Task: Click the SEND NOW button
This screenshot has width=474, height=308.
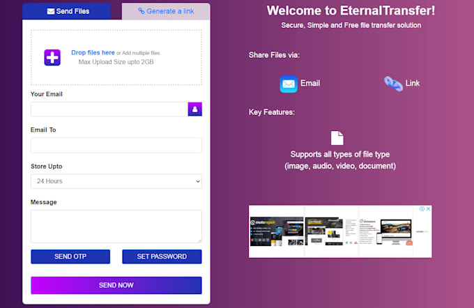Action: [x=116, y=285]
